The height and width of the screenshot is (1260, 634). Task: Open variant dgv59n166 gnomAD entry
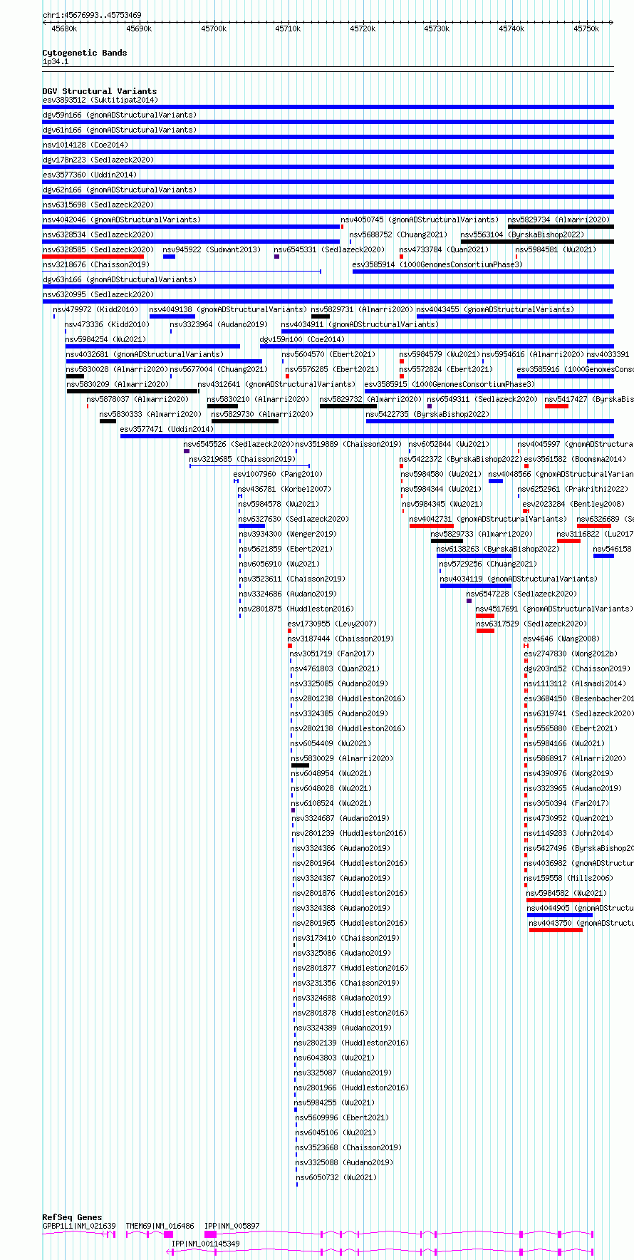tap(120, 115)
